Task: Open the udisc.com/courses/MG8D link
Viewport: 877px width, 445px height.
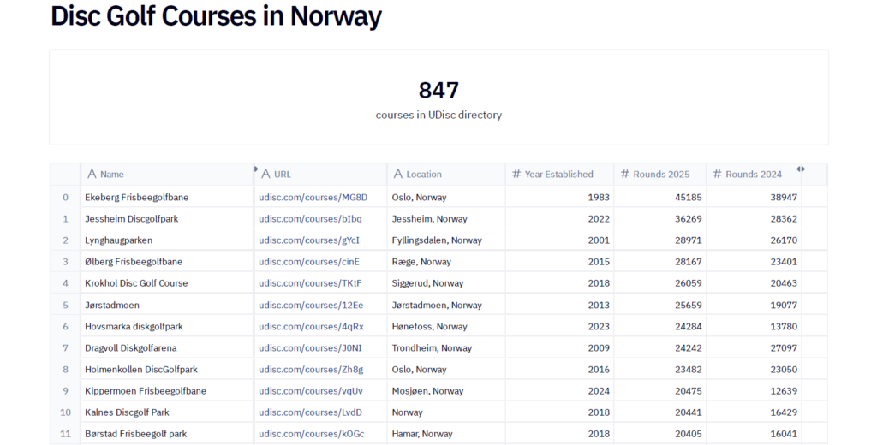Action: [x=313, y=198]
